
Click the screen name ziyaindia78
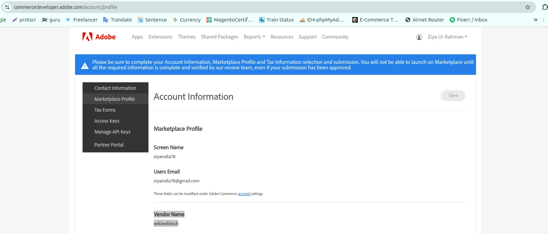click(x=165, y=157)
